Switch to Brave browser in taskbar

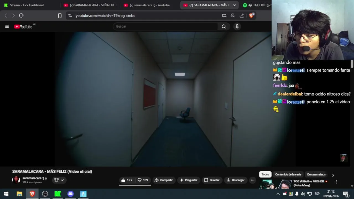(32, 194)
